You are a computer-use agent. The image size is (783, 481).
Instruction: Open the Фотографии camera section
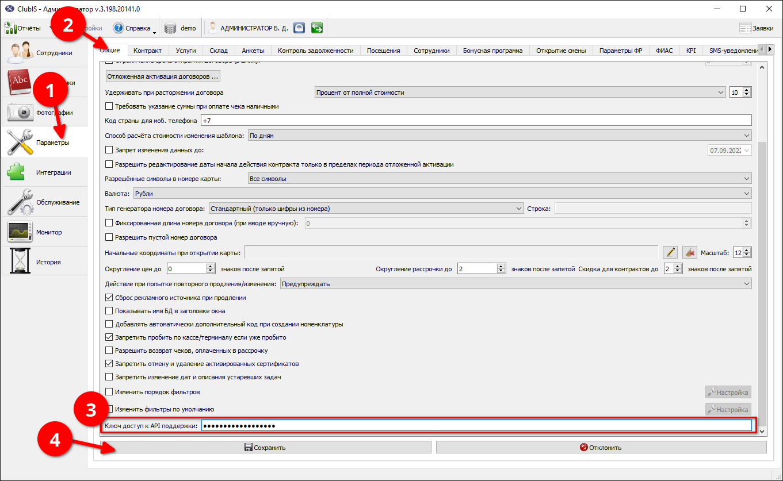[44, 113]
